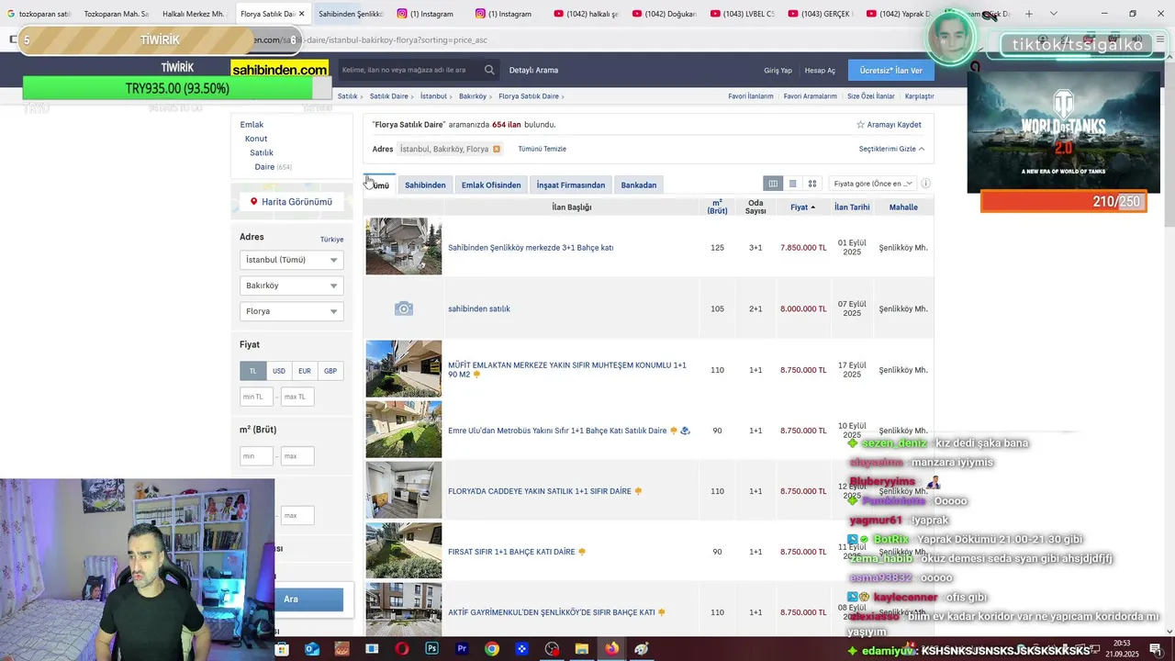Viewport: 1175px width, 661px height.
Task: Sort by the Mahalle column header
Action: 903,207
